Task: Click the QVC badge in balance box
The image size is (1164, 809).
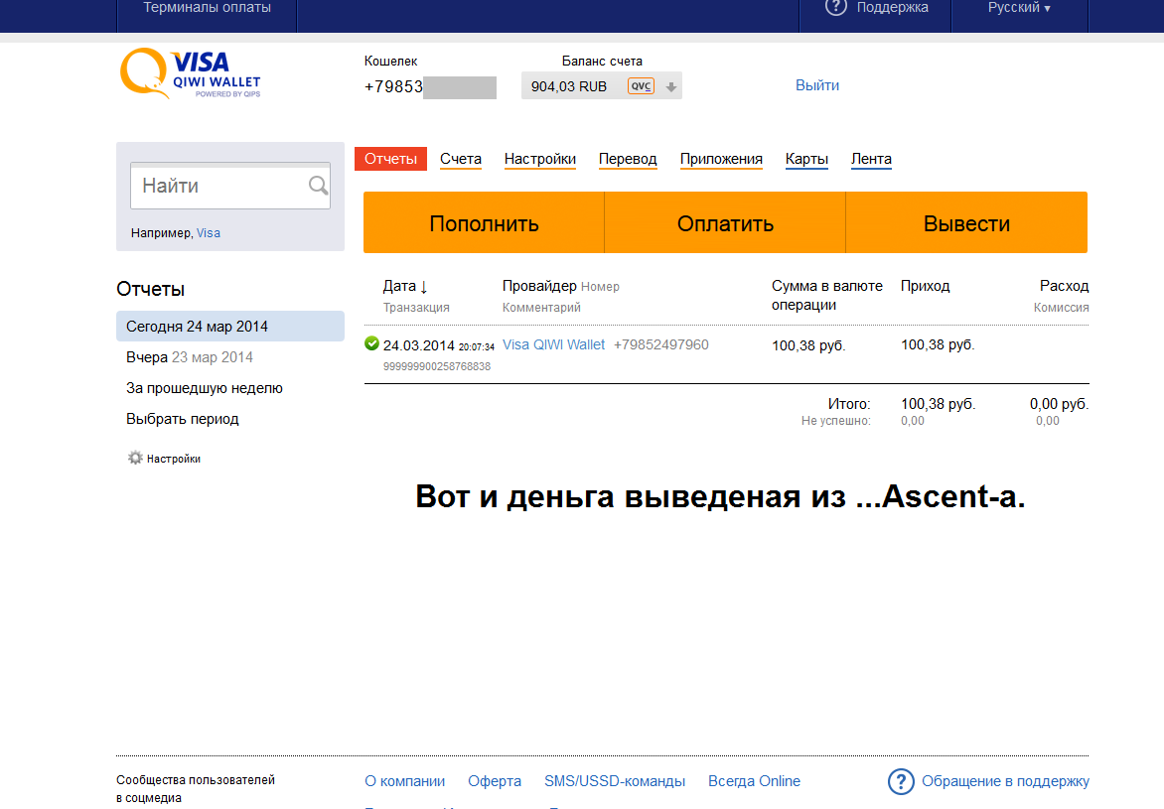Action: 641,86
